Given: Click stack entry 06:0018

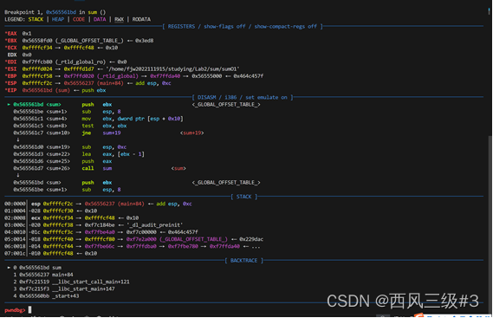Looking at the screenshot, I should coord(133,247).
